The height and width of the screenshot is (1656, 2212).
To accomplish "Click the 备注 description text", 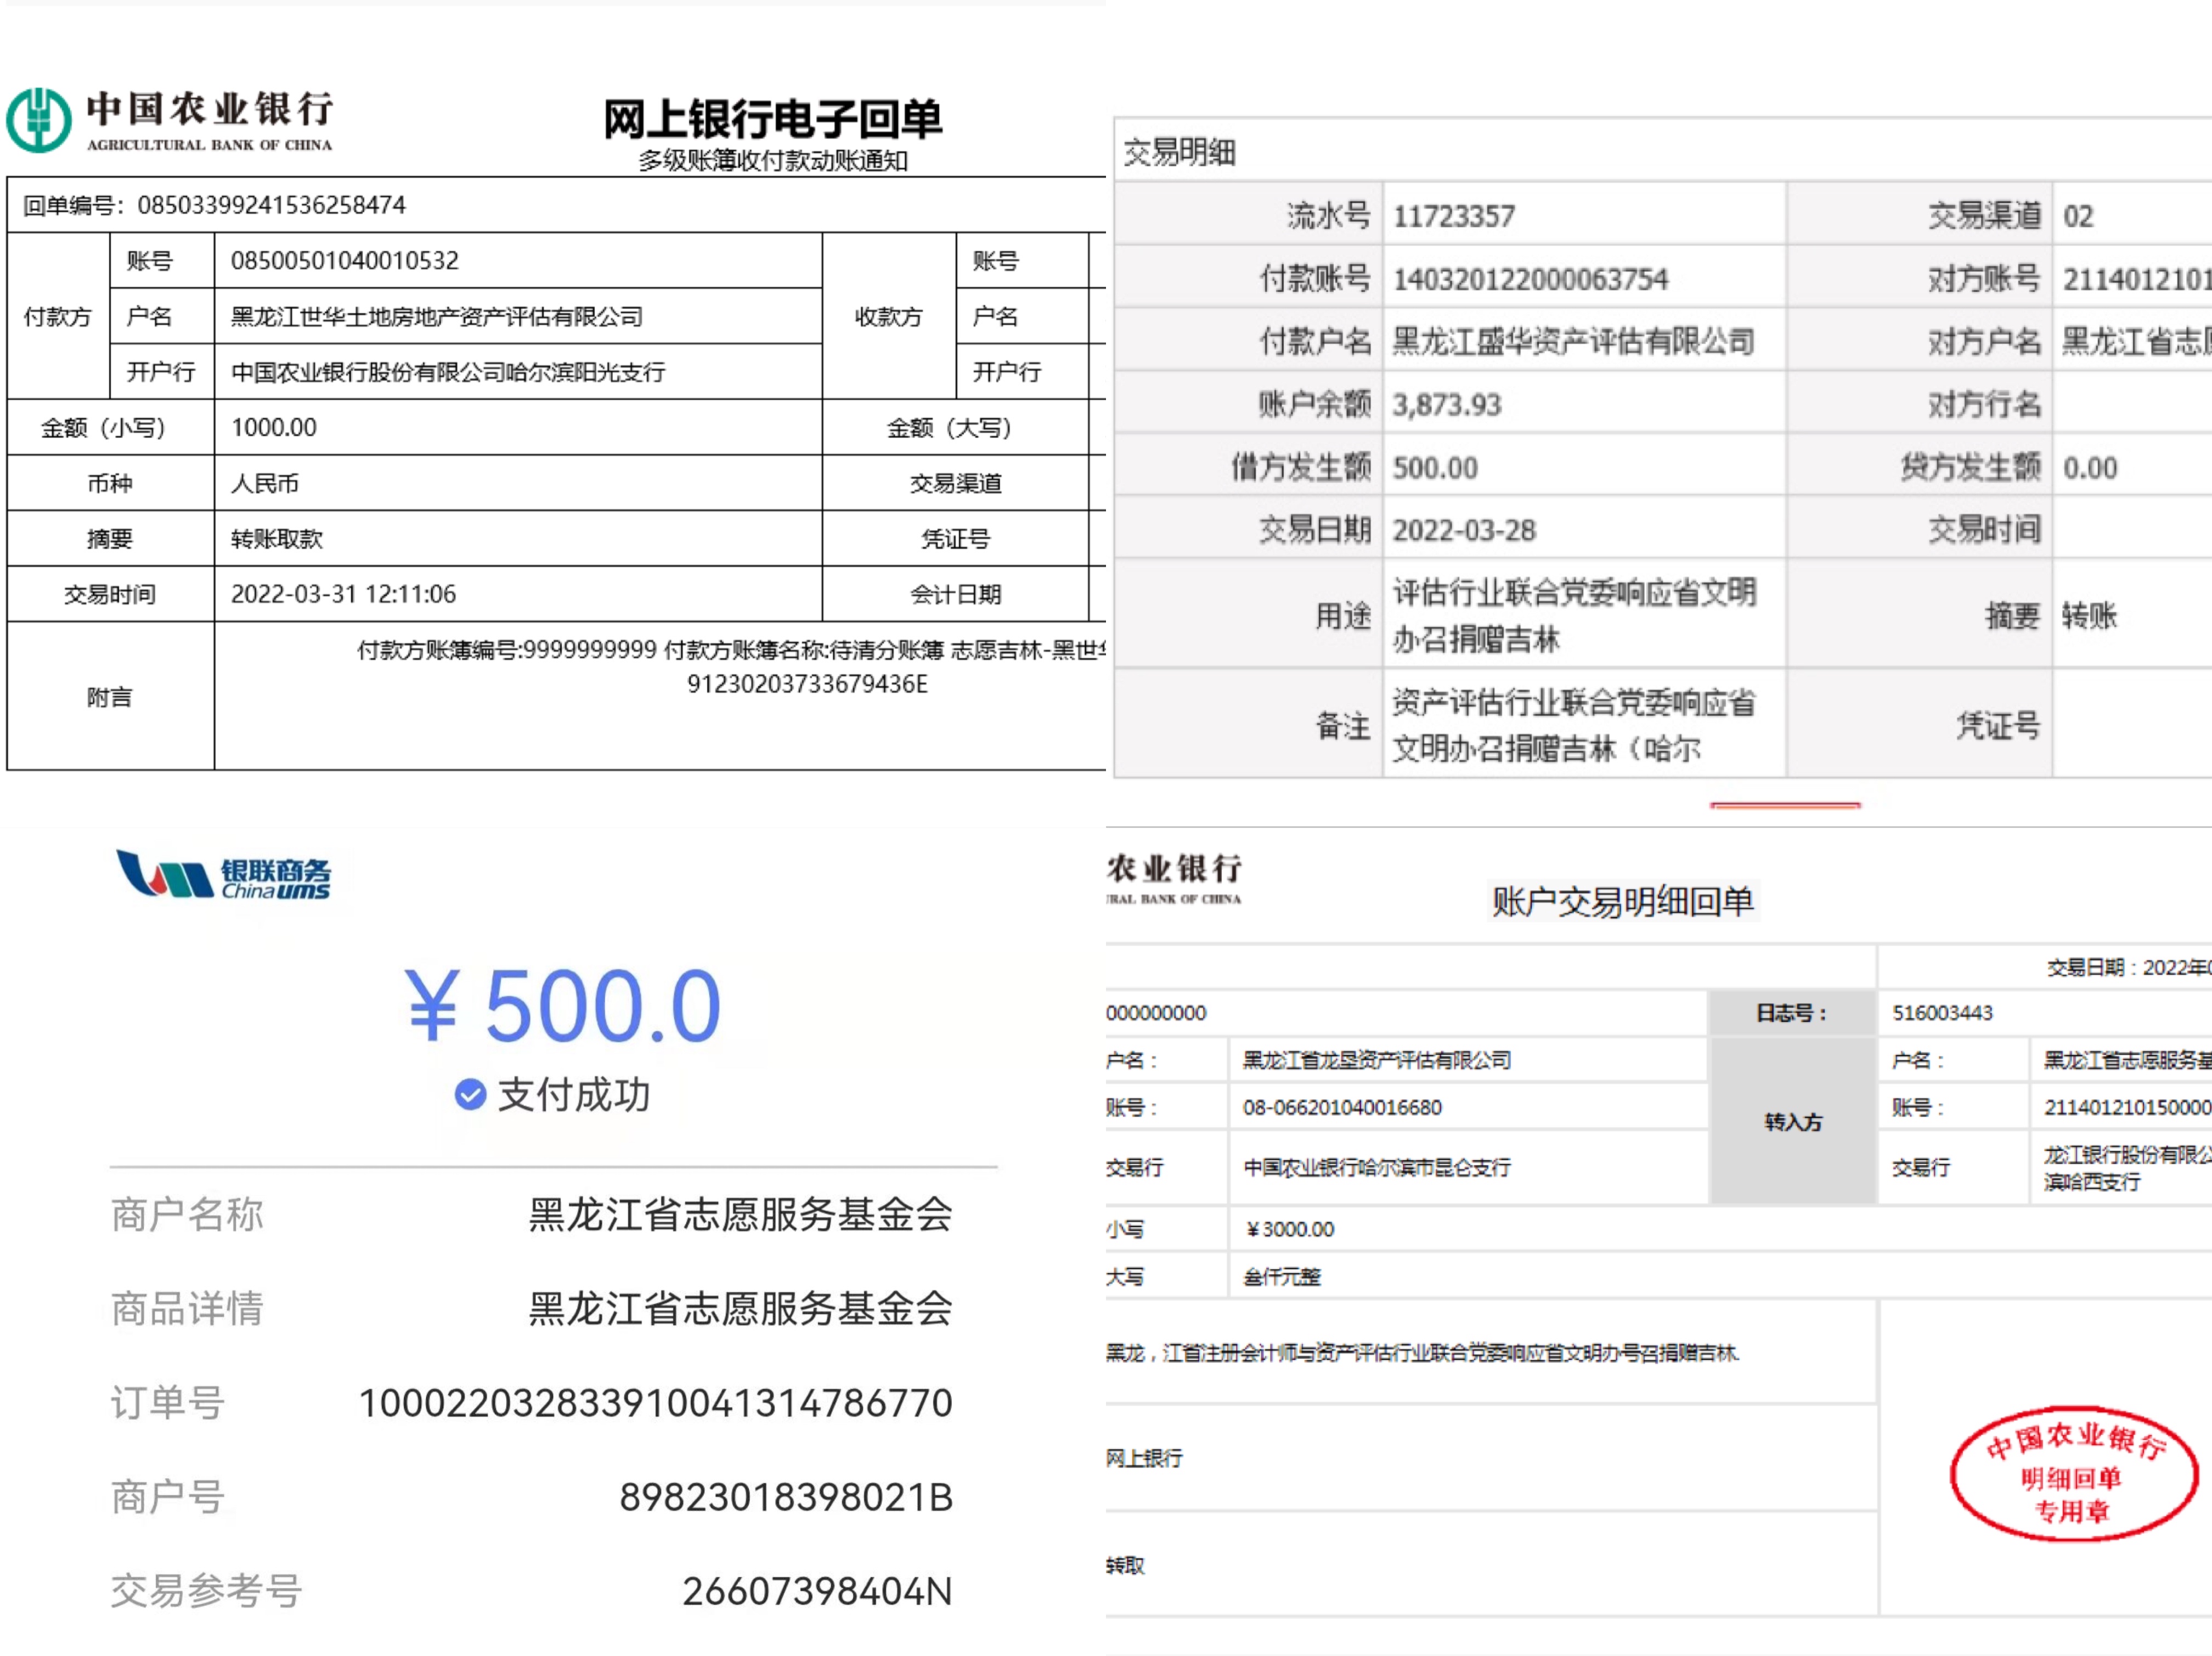I will 1574,725.
